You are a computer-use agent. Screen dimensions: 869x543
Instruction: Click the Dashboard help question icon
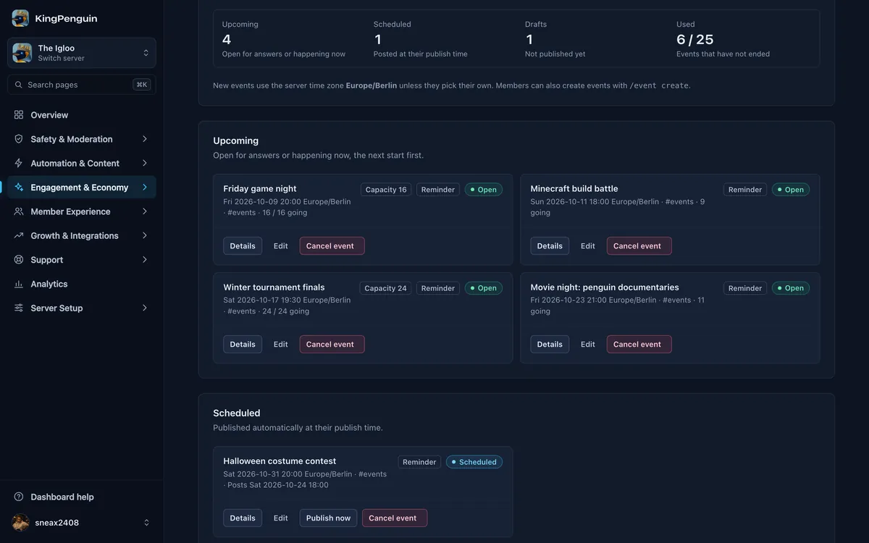click(x=19, y=497)
